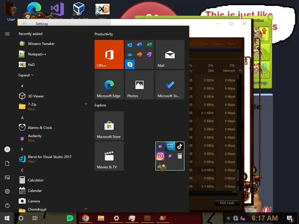
Task: Click the user account icon in Start
Action: (7, 149)
